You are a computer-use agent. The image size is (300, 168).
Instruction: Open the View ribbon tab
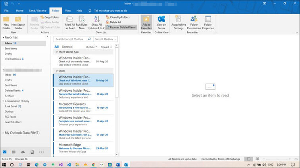pyautogui.click(x=68, y=11)
